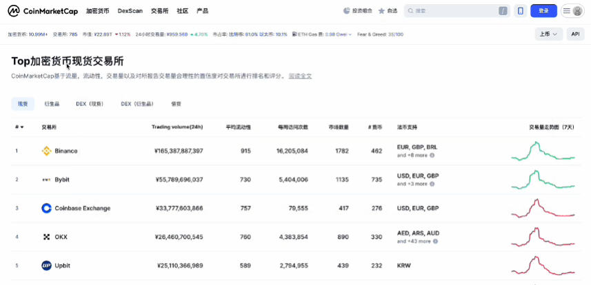591x285 pixels.
Task: Click the # 货币 column header
Action: click(x=374, y=127)
